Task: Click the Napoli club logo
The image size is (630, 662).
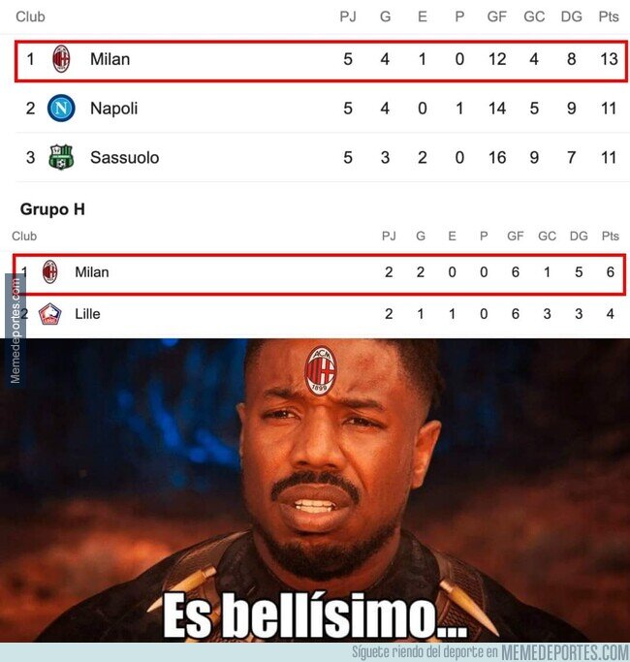Action: (61, 109)
